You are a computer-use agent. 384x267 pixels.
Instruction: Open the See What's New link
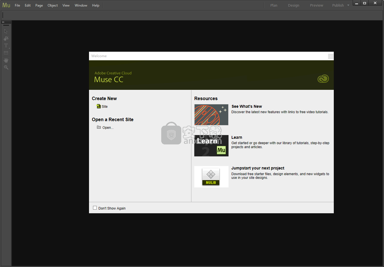pyautogui.click(x=247, y=106)
